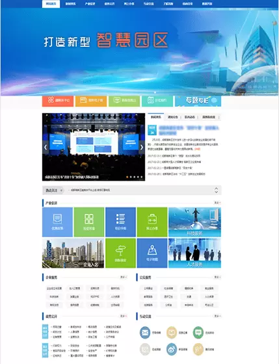Screen dimensions: 279x364
Task: Open the 网上办事 navigation menu item
Action: pyautogui.click(x=129, y=4)
